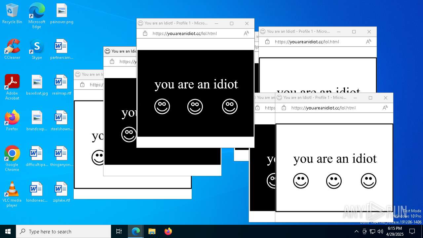Select realmap.rtf document icon

(61, 85)
